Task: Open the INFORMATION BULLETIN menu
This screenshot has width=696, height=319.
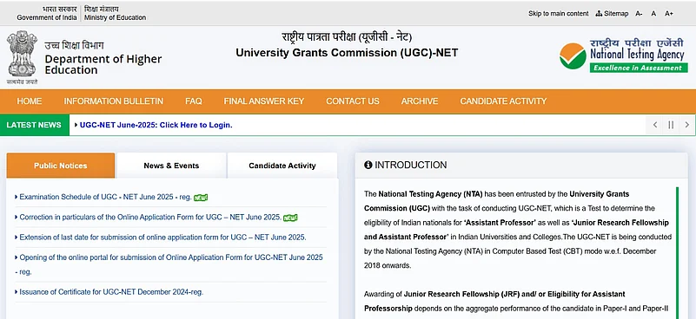Action: (114, 101)
